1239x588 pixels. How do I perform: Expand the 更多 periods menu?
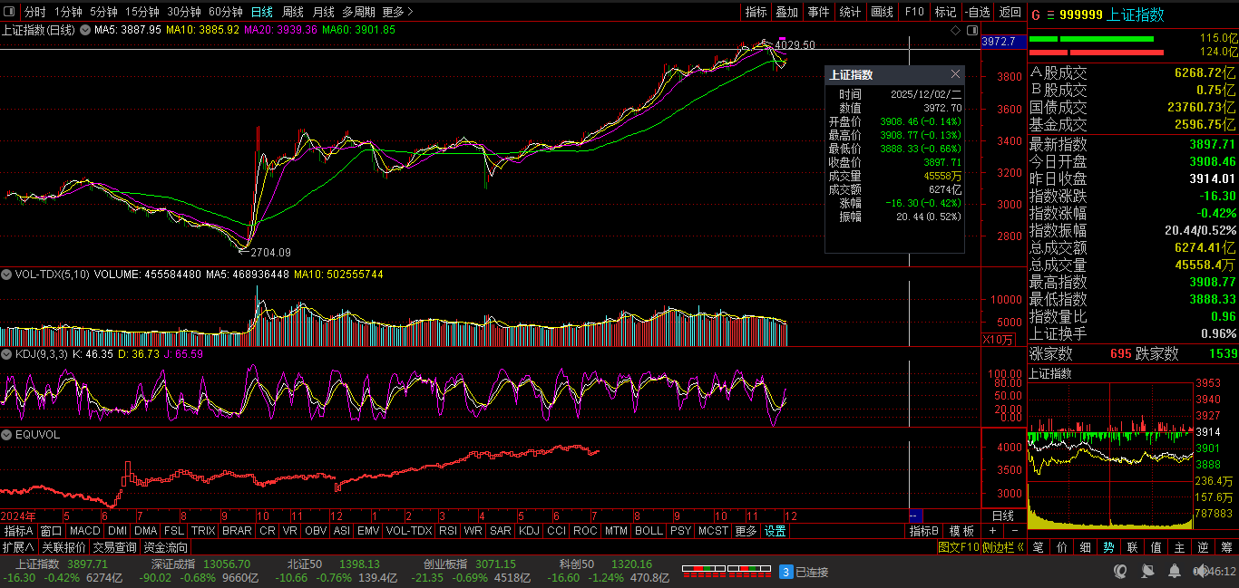pos(397,12)
